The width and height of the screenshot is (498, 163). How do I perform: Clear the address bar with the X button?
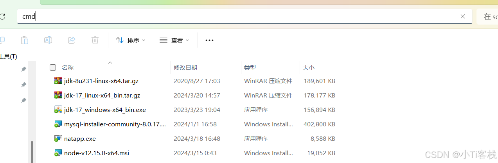[463, 16]
